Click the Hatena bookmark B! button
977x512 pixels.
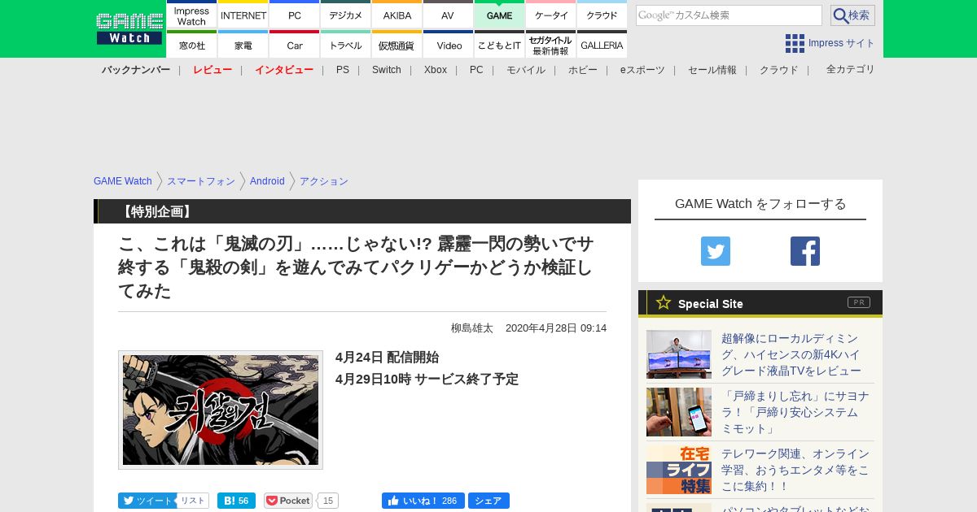236,501
